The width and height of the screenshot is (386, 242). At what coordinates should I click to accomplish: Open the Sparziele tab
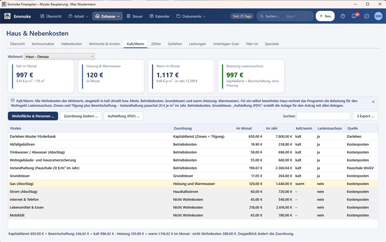272,44
